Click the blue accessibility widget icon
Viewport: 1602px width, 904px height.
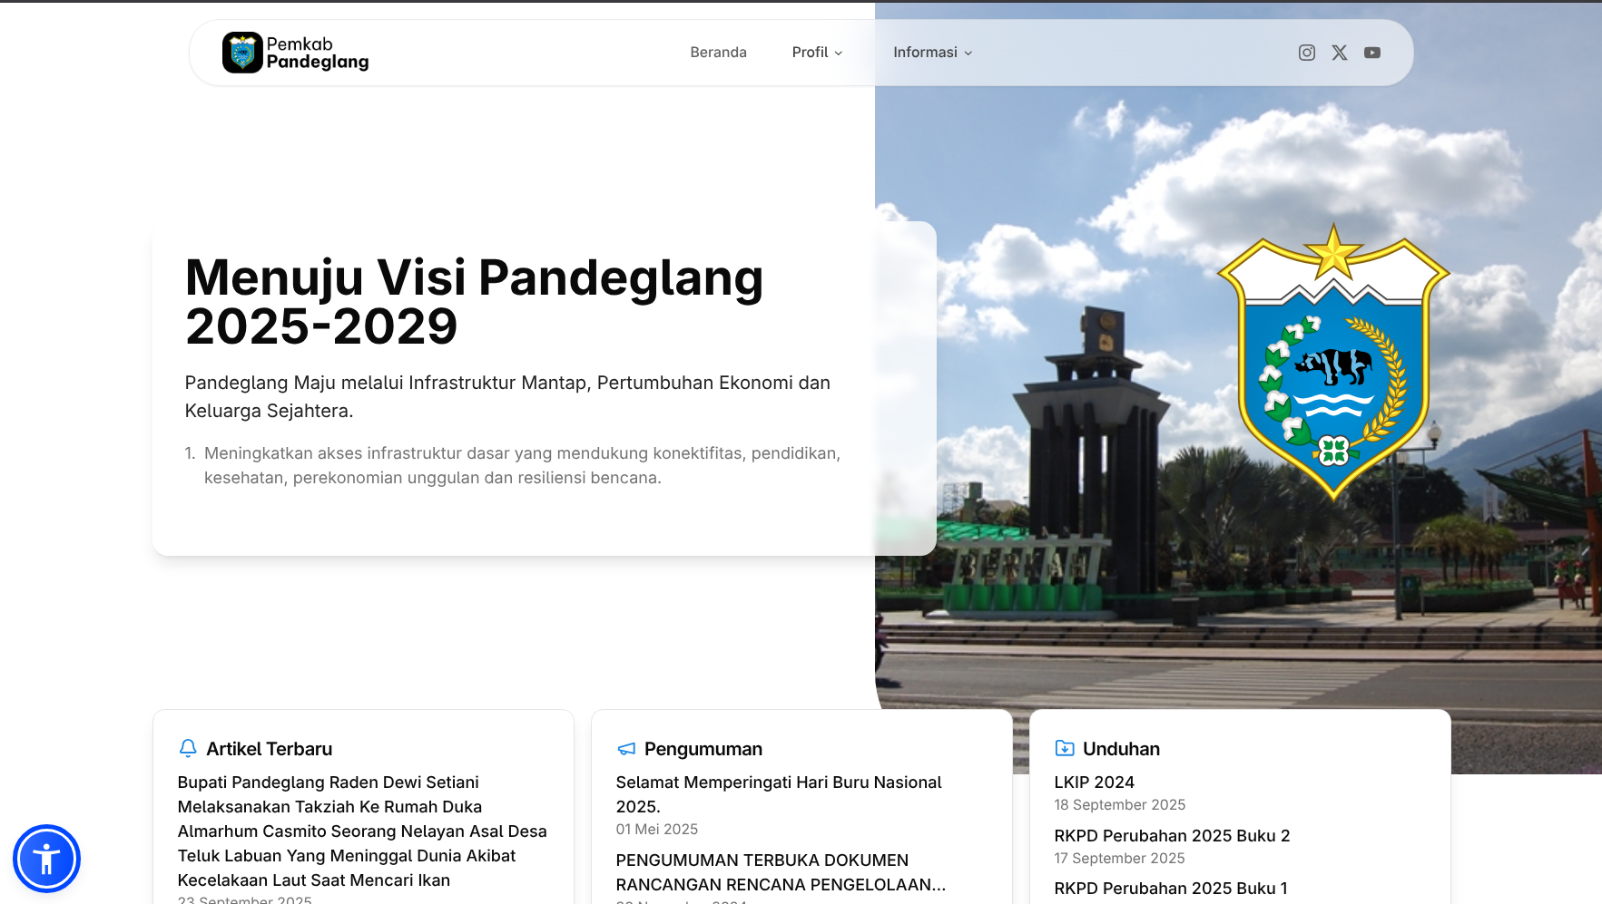coord(46,858)
